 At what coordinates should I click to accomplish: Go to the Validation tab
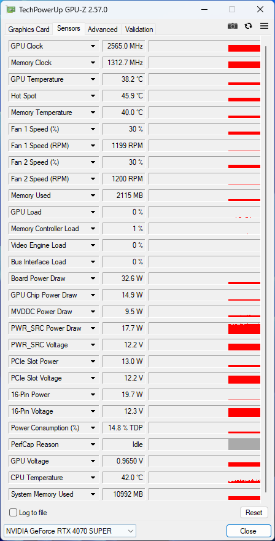(x=139, y=30)
